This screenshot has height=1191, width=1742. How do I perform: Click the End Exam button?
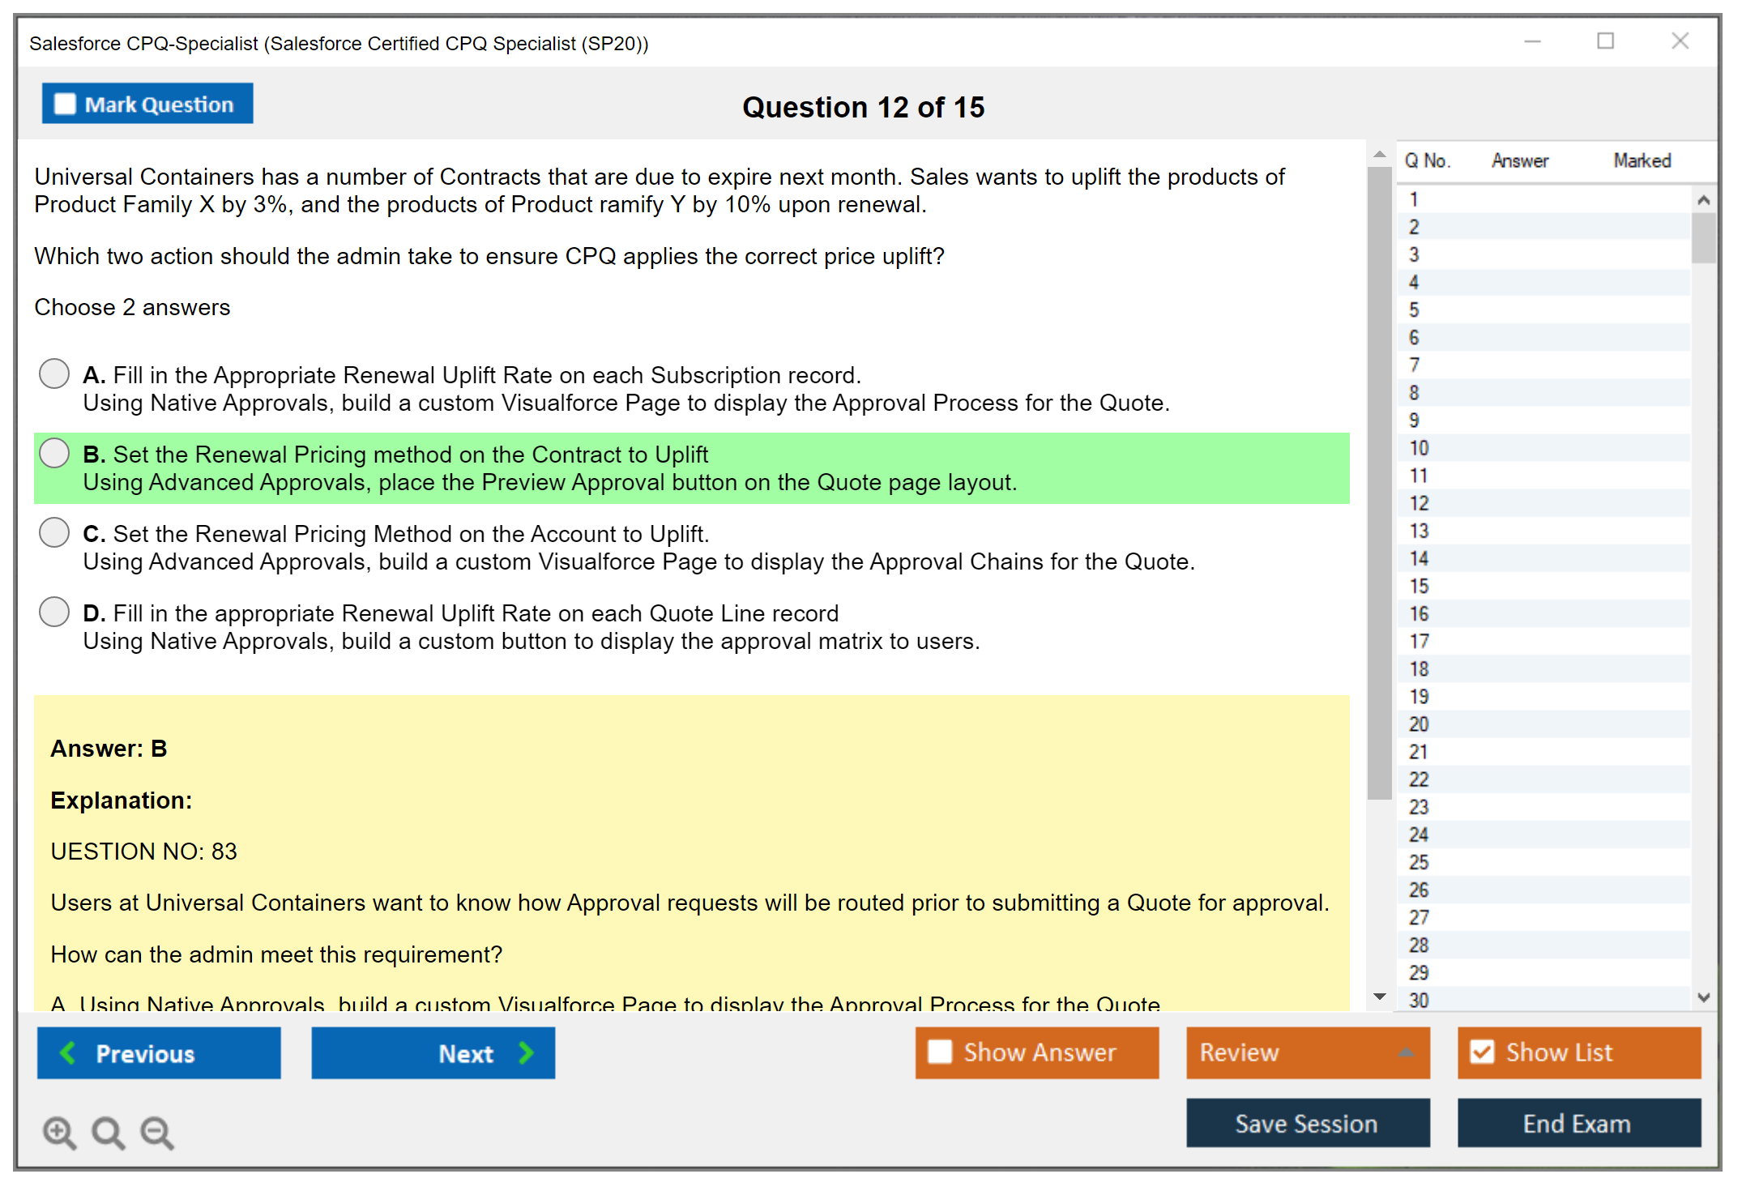click(1578, 1123)
